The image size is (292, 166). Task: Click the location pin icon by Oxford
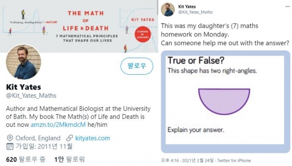(10, 138)
